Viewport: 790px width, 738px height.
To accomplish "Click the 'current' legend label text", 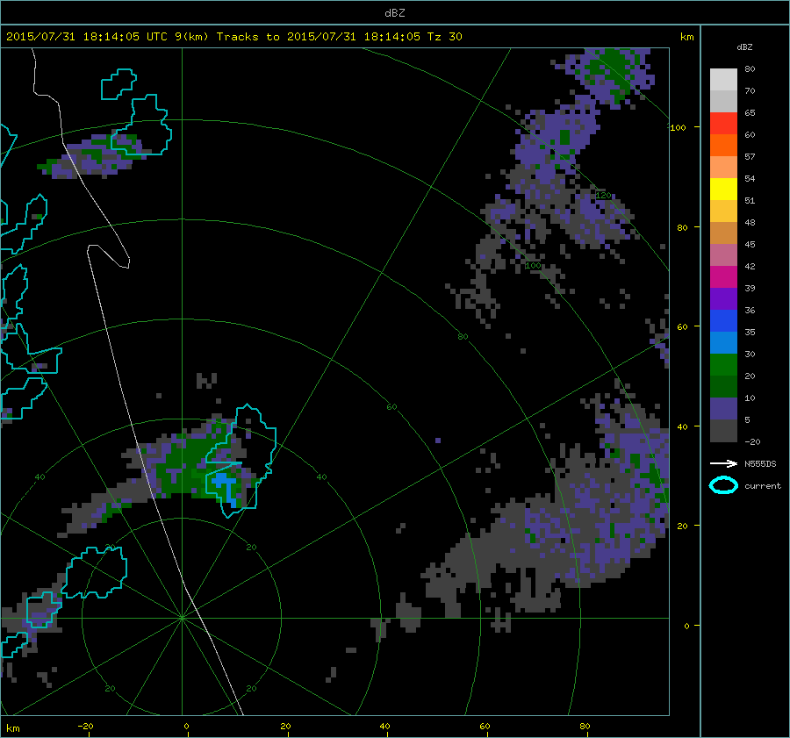I will tap(762, 485).
